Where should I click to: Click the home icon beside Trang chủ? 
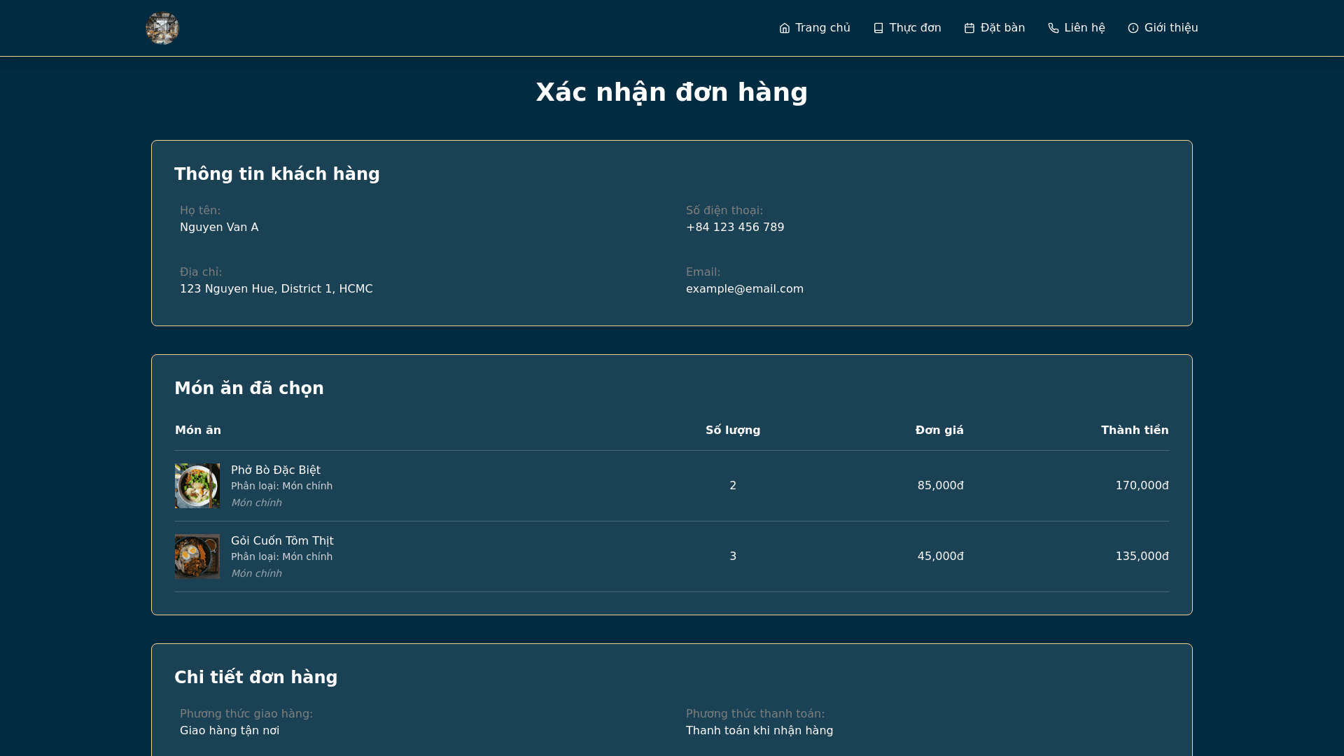(x=785, y=28)
